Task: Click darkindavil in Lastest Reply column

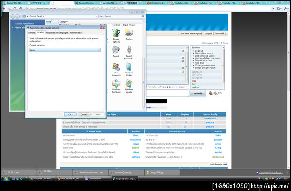Action: click(x=210, y=118)
